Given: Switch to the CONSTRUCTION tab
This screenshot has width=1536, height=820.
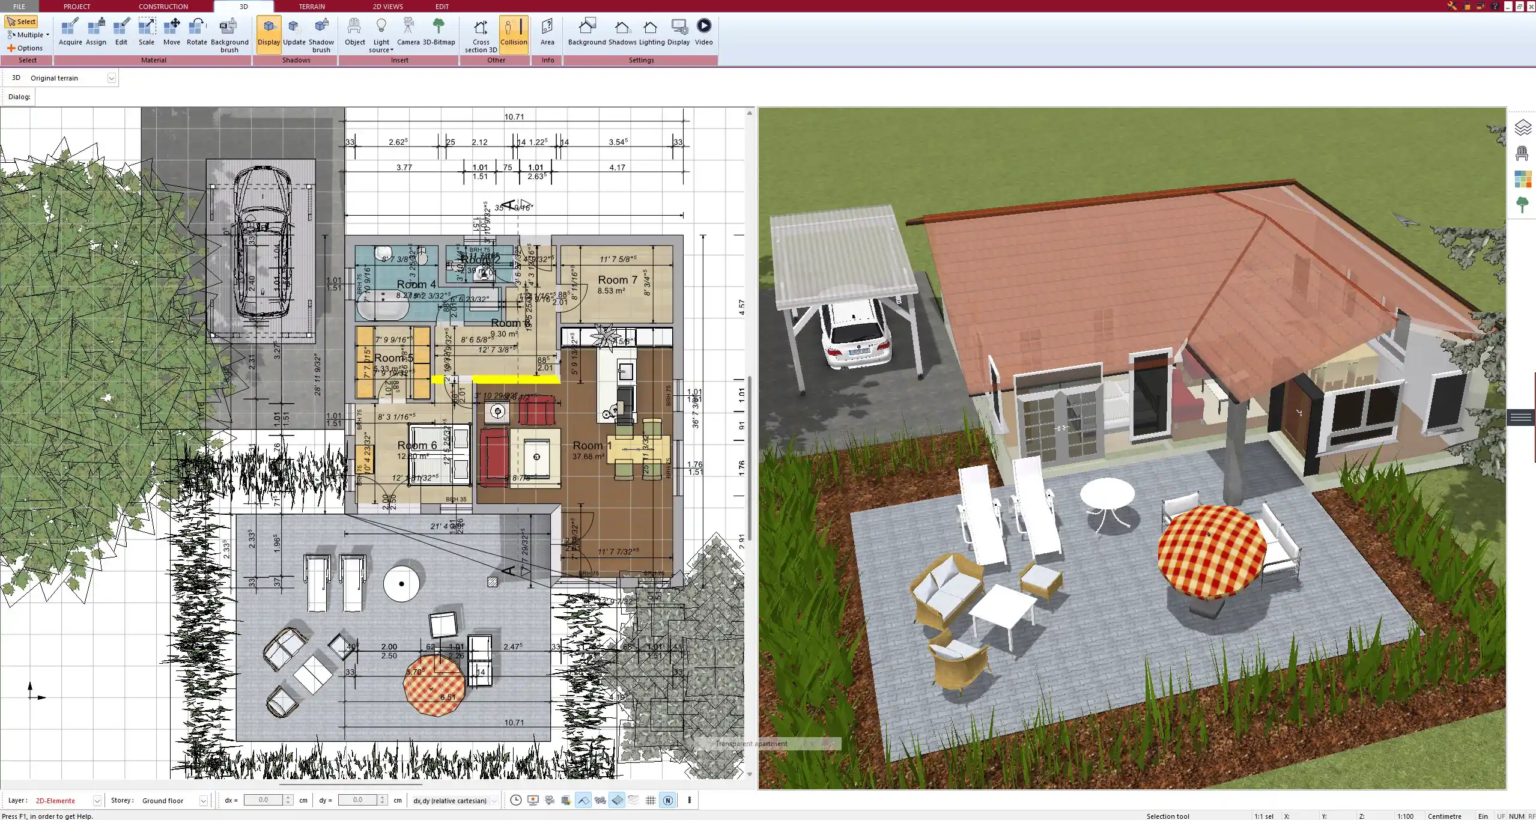Looking at the screenshot, I should 163,7.
